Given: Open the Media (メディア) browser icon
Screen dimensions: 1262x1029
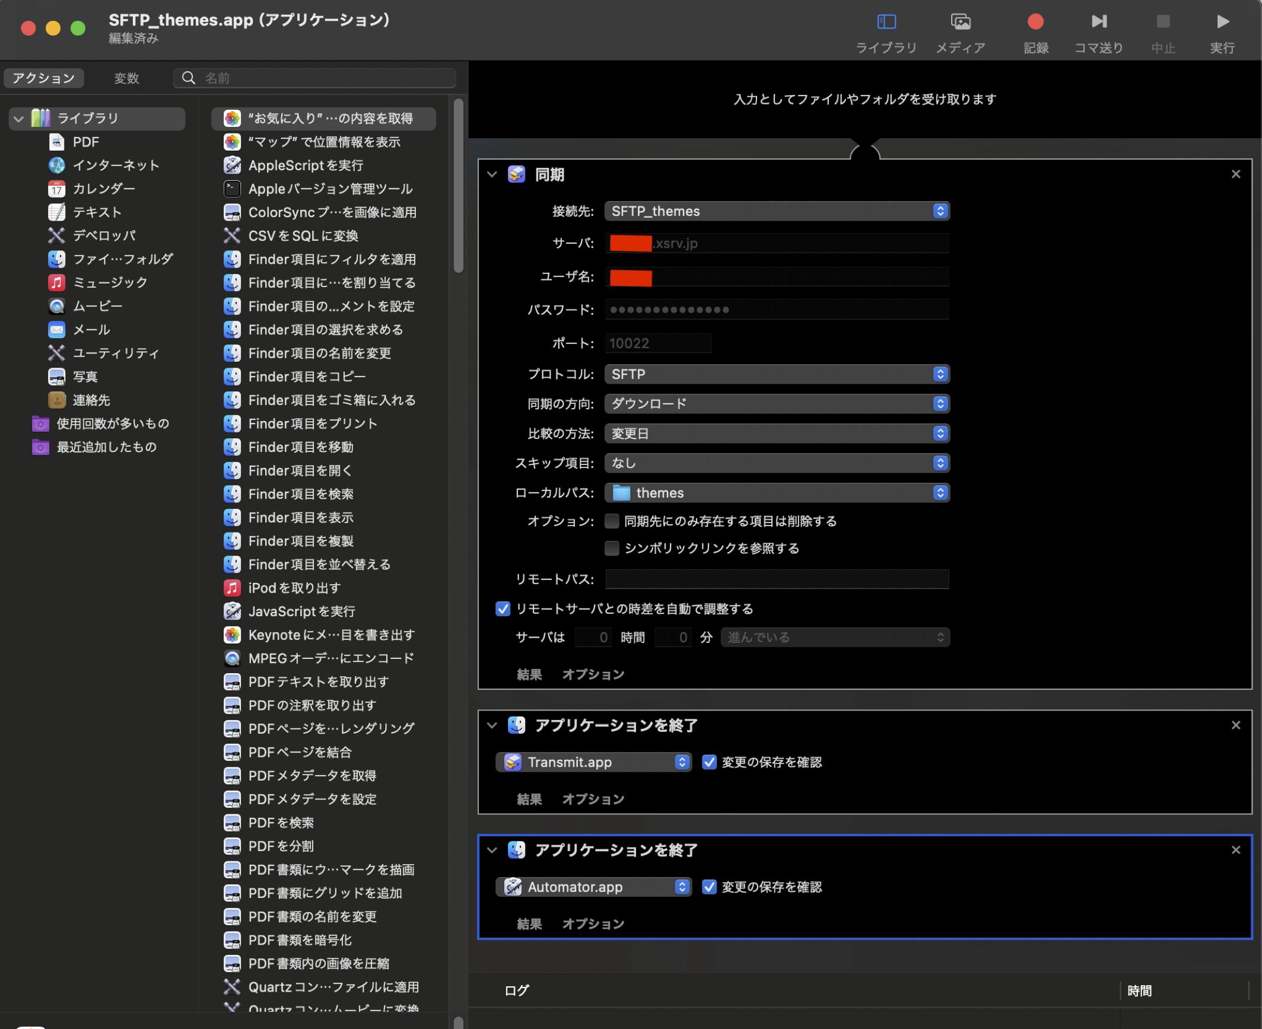Looking at the screenshot, I should click(961, 22).
